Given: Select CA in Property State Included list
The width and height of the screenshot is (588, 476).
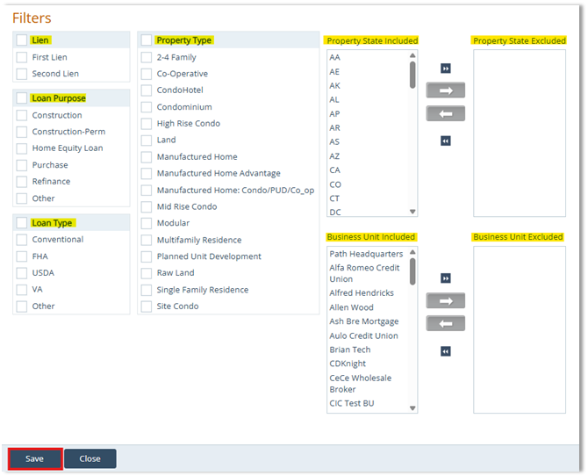Looking at the screenshot, I should coord(335,170).
